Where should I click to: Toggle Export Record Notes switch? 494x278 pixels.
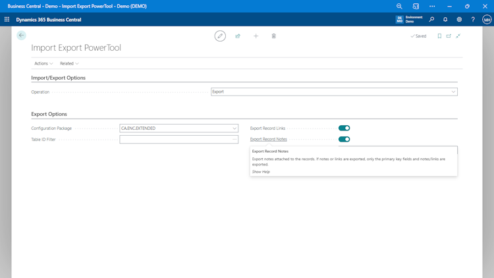click(x=344, y=139)
